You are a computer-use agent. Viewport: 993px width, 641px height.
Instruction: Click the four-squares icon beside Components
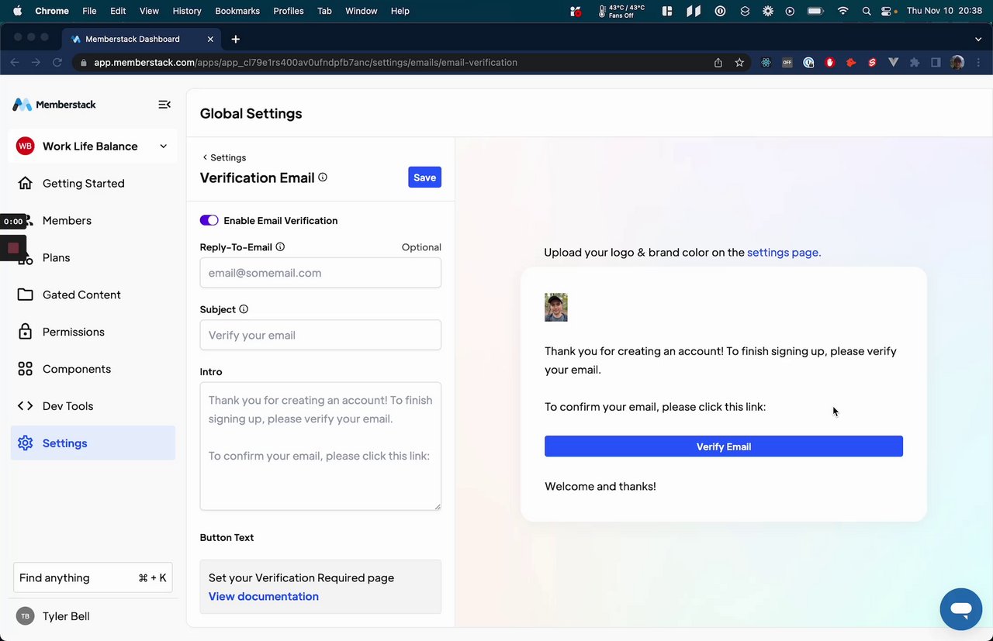[x=26, y=369]
